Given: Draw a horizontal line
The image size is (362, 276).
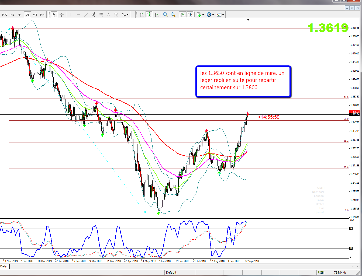Looking at the screenshot, I should 78,15.
